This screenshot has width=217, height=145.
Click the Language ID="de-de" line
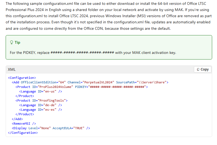pyautogui.click(x=41, y=105)
